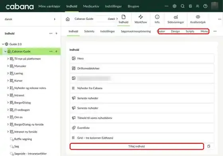The width and height of the screenshot is (223, 156).
Task: Open the Kvalitetstjek eye view
Action: 198,19
